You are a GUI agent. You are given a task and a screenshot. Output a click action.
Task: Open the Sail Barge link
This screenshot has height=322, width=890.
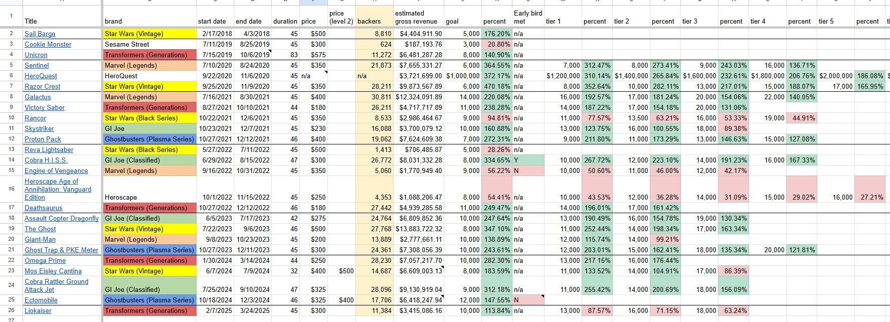(40, 34)
